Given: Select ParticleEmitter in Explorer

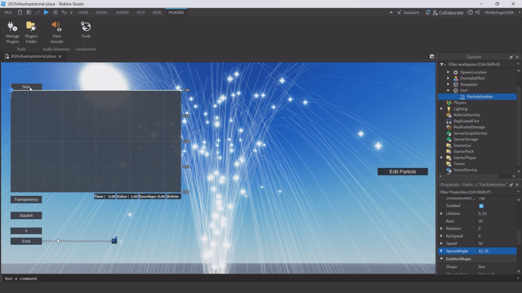Looking at the screenshot, I should tap(480, 97).
